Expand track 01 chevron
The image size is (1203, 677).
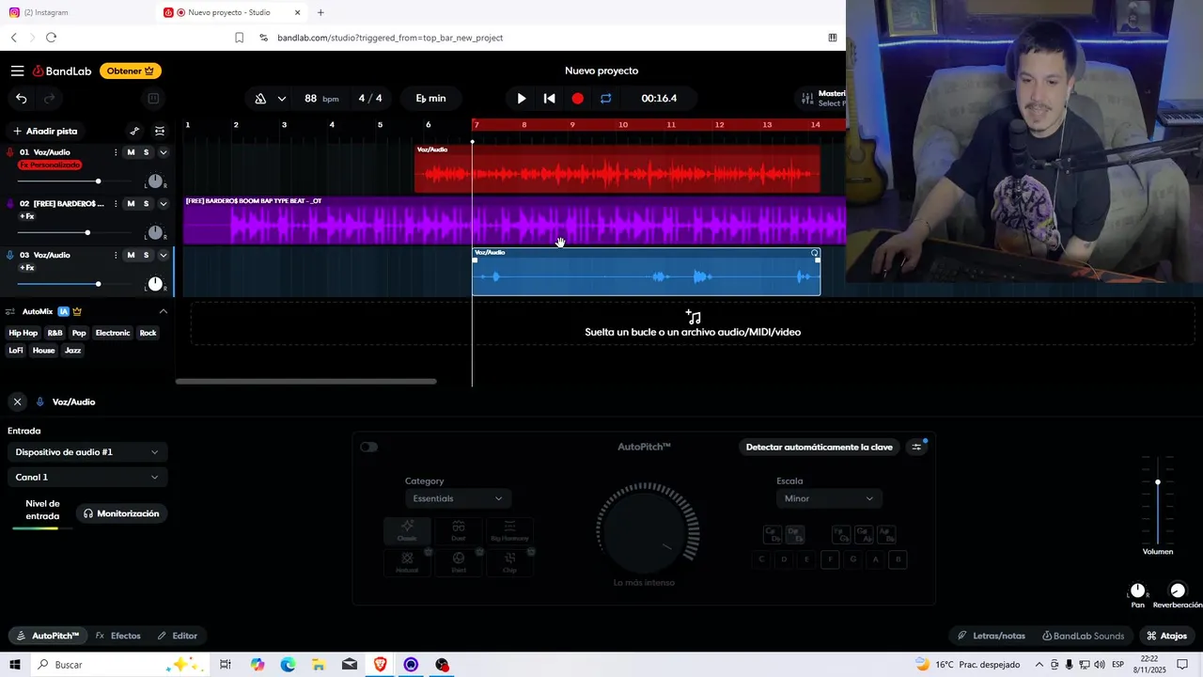(x=163, y=152)
